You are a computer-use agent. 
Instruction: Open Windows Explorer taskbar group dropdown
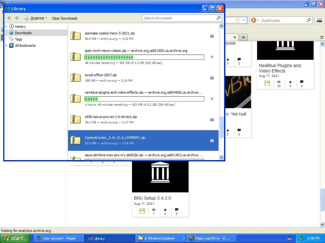pos(184,239)
